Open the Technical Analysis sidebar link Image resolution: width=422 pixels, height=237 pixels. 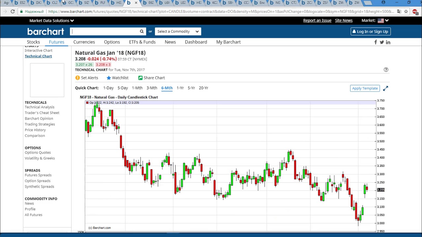click(x=40, y=107)
